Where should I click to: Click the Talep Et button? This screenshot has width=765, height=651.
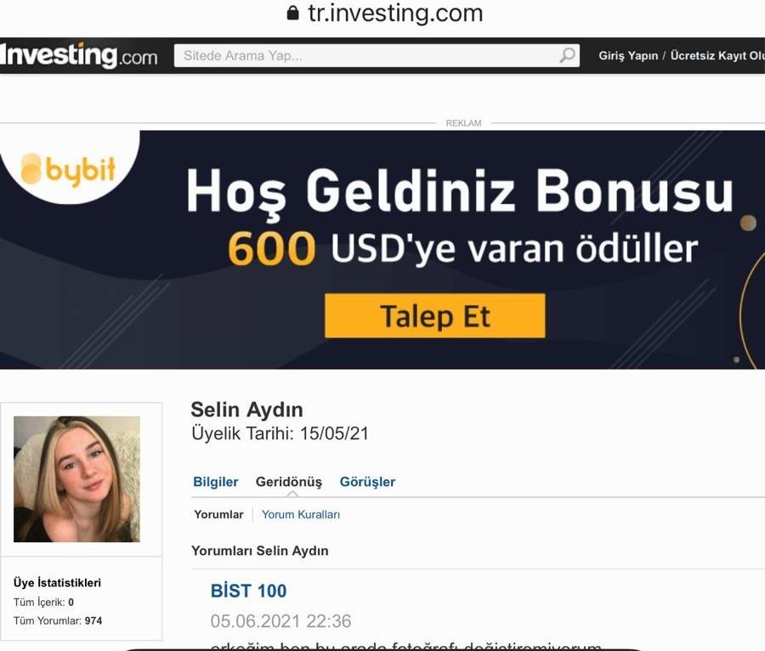point(434,315)
